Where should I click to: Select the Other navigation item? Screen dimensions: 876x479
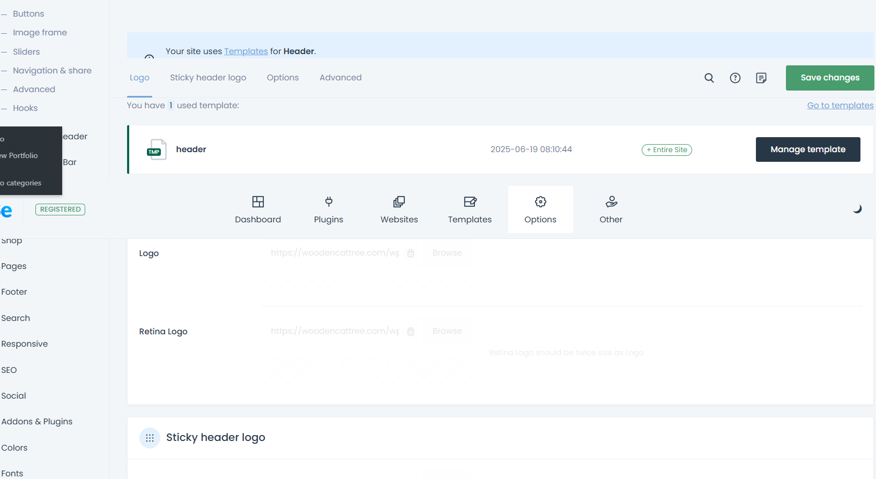(611, 209)
